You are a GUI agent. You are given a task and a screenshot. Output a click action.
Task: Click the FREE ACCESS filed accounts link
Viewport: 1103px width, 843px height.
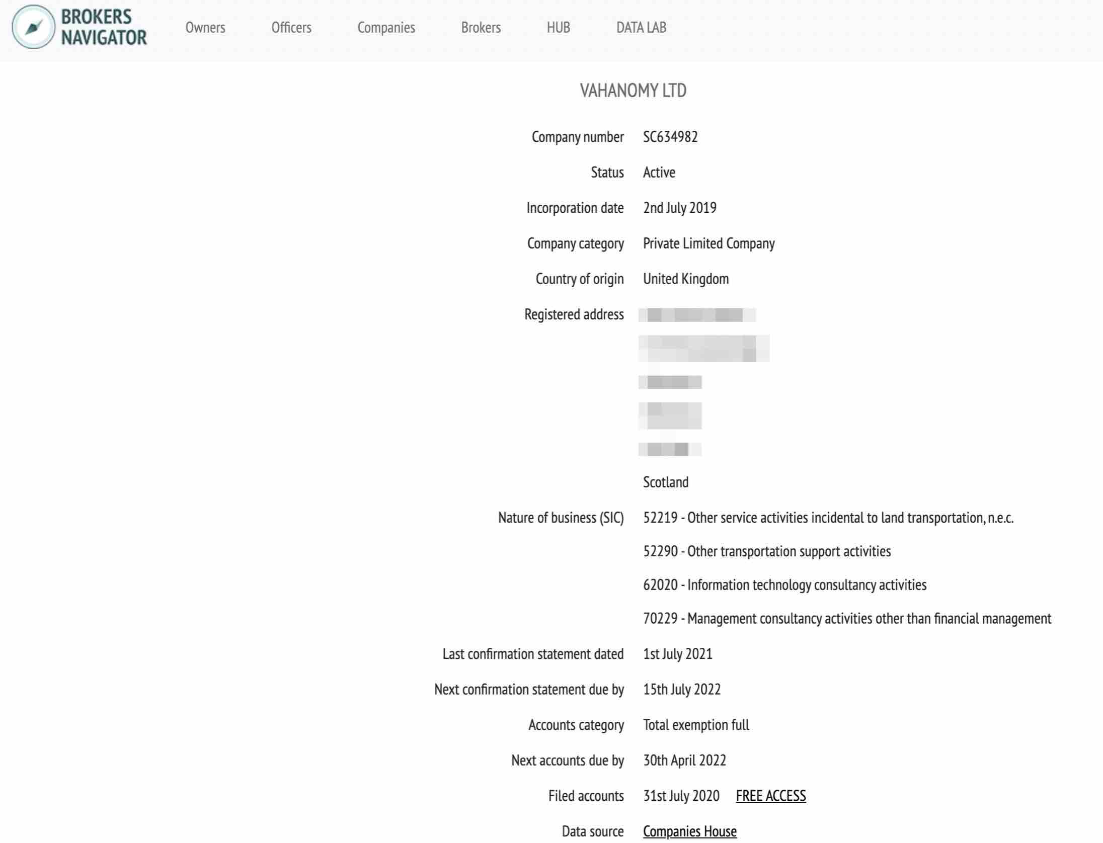click(x=770, y=796)
